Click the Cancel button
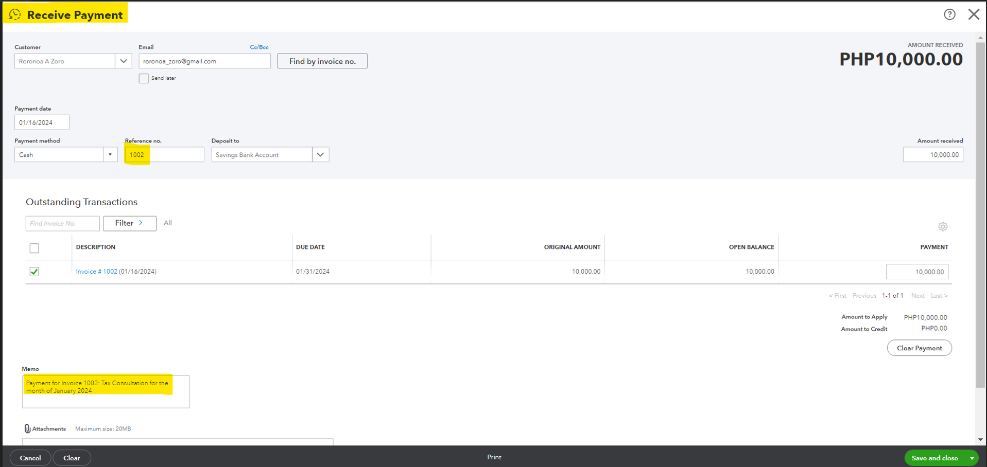The image size is (987, 467). pyautogui.click(x=30, y=458)
